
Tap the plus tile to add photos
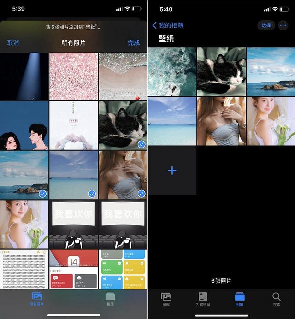[x=172, y=171]
